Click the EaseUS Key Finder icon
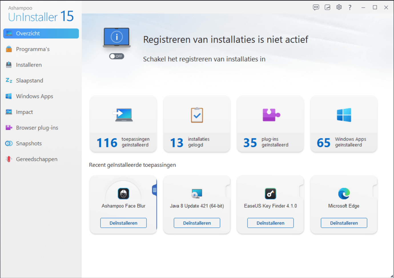The width and height of the screenshot is (394, 278). click(x=270, y=194)
